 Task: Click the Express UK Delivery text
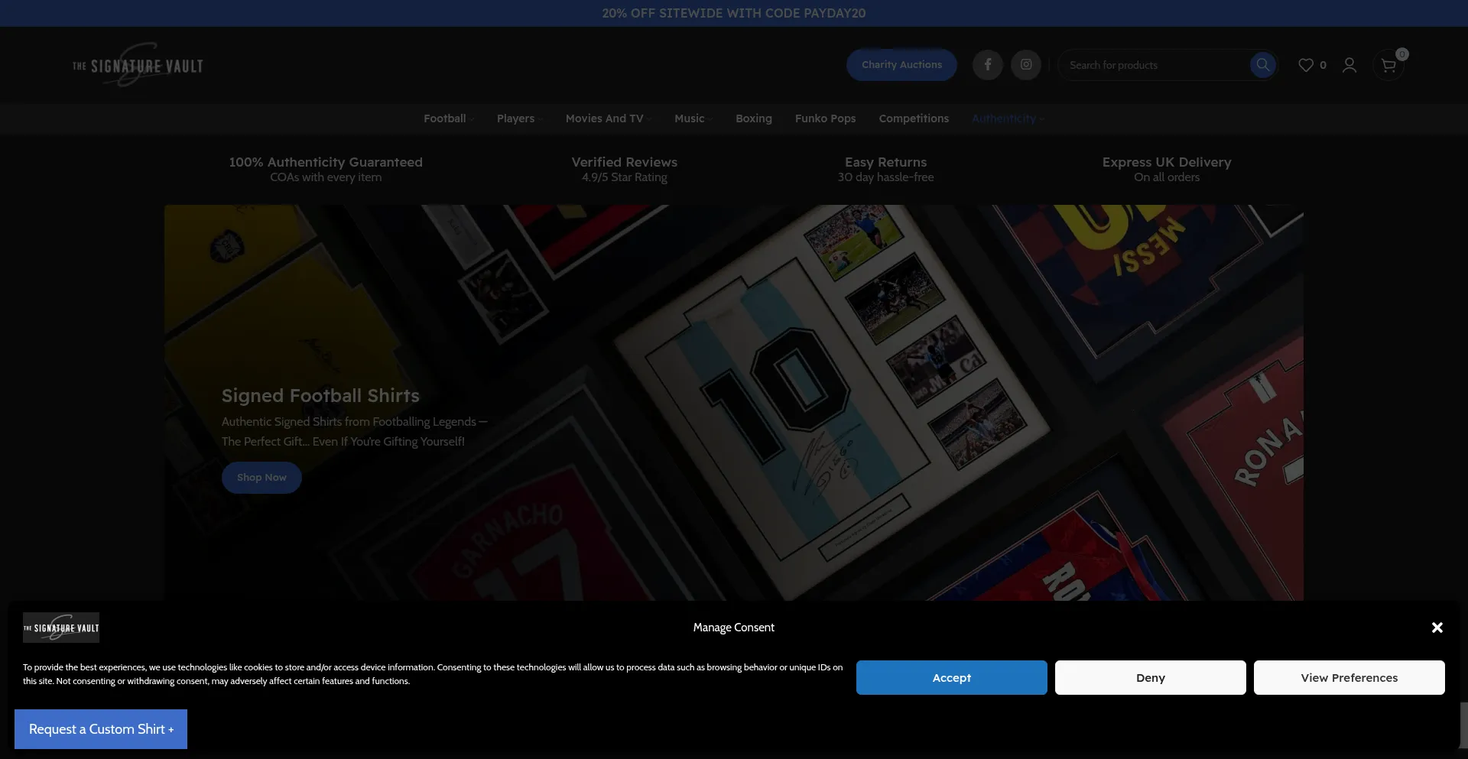click(x=1167, y=162)
